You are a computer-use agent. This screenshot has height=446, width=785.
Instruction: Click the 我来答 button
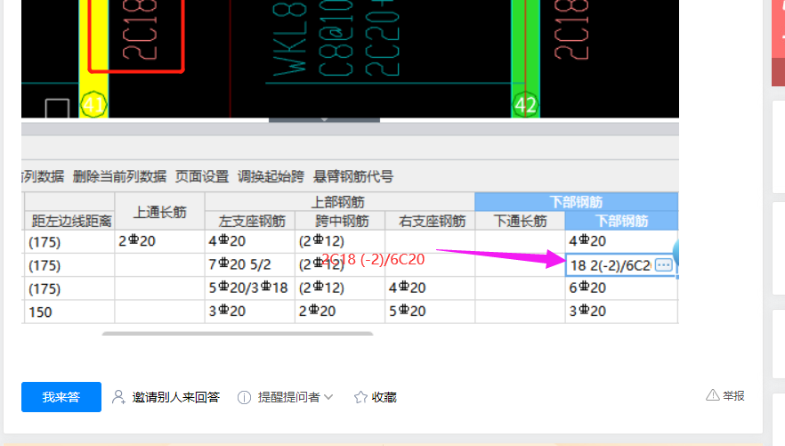pos(61,397)
